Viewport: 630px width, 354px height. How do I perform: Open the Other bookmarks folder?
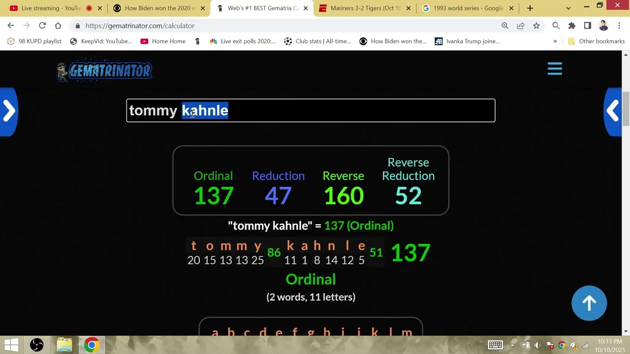(597, 41)
